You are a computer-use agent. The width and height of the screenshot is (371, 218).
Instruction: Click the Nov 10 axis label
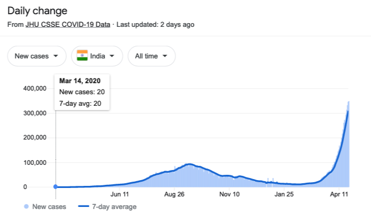229,195
